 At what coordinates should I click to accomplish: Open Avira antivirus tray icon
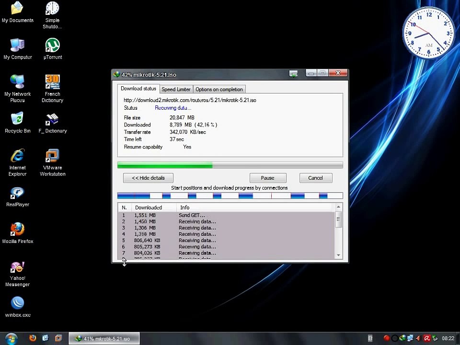(427, 338)
